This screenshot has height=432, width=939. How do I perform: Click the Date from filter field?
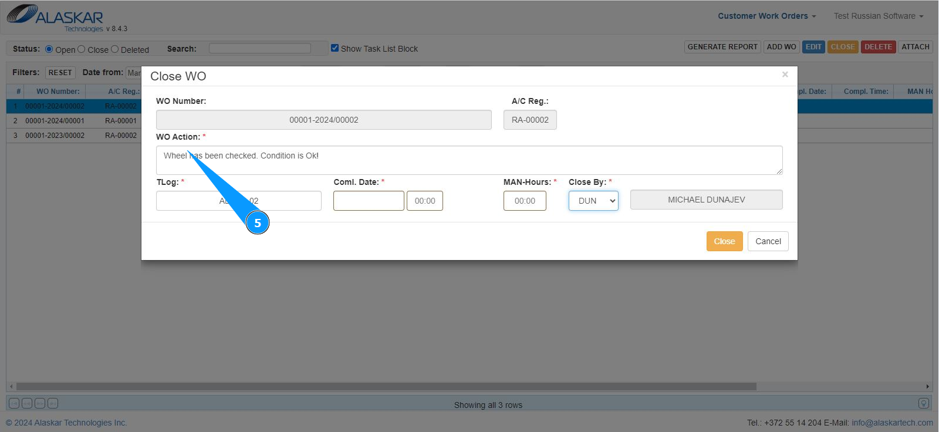134,73
